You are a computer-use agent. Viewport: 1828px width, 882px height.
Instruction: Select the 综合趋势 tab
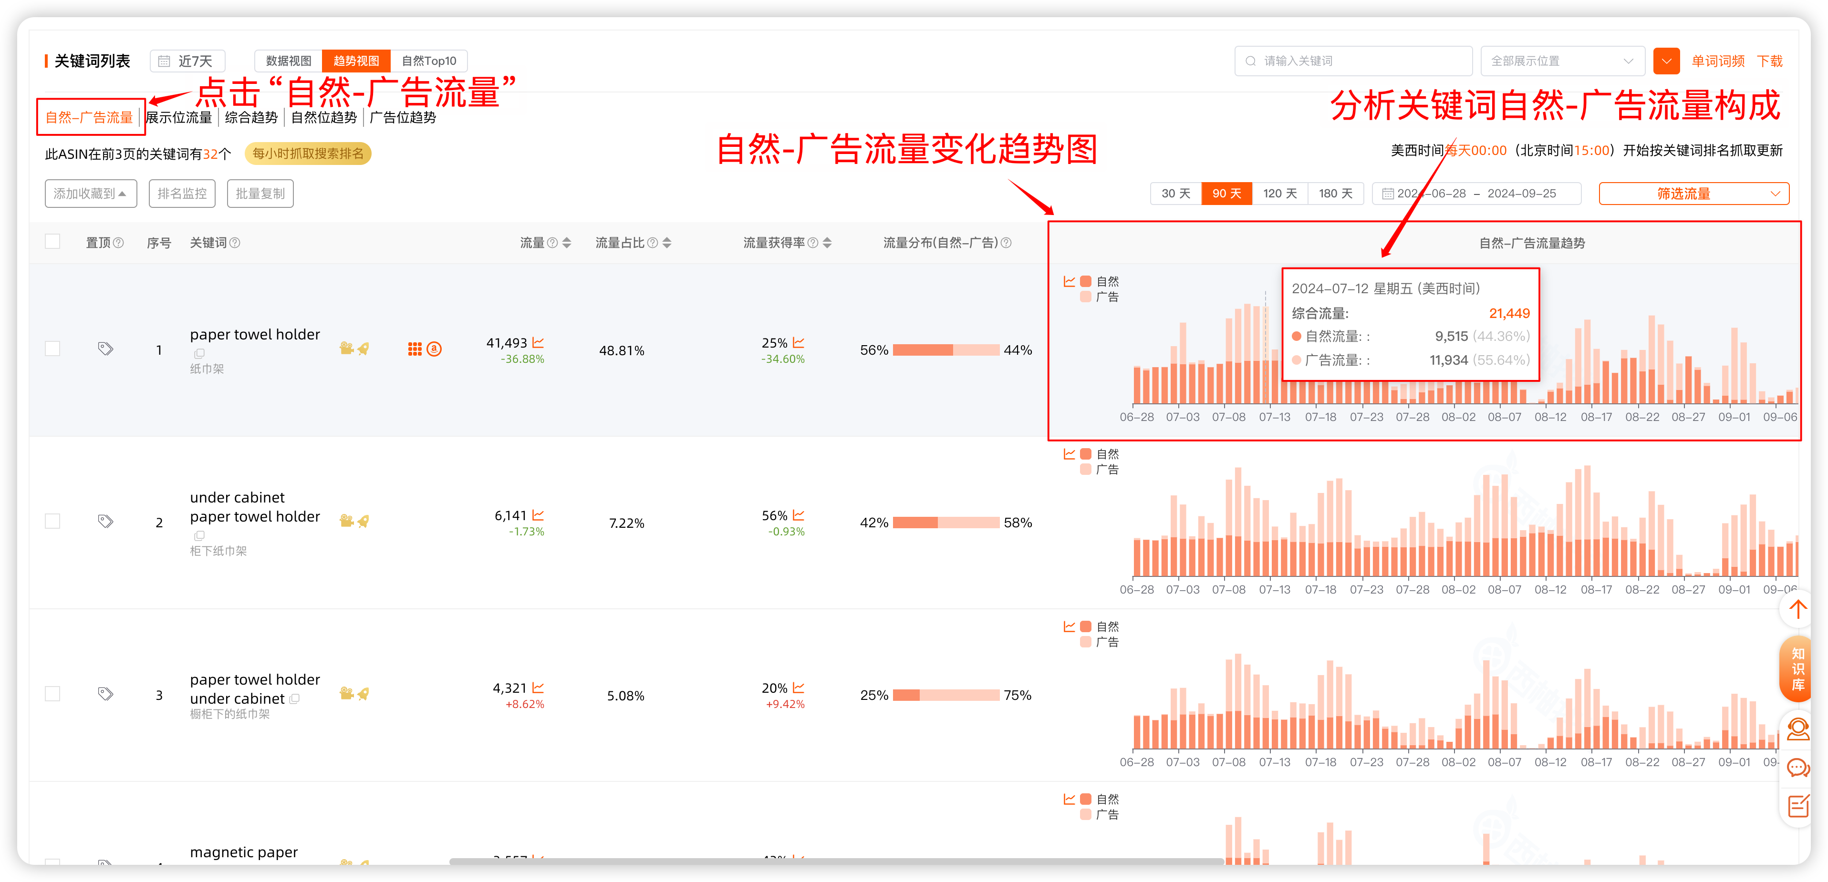pos(251,117)
